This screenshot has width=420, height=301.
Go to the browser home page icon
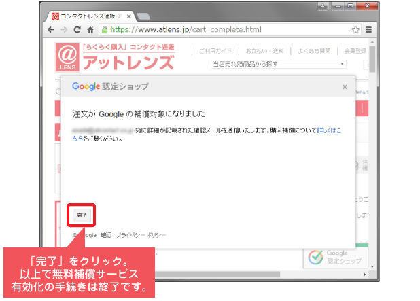coord(90,30)
